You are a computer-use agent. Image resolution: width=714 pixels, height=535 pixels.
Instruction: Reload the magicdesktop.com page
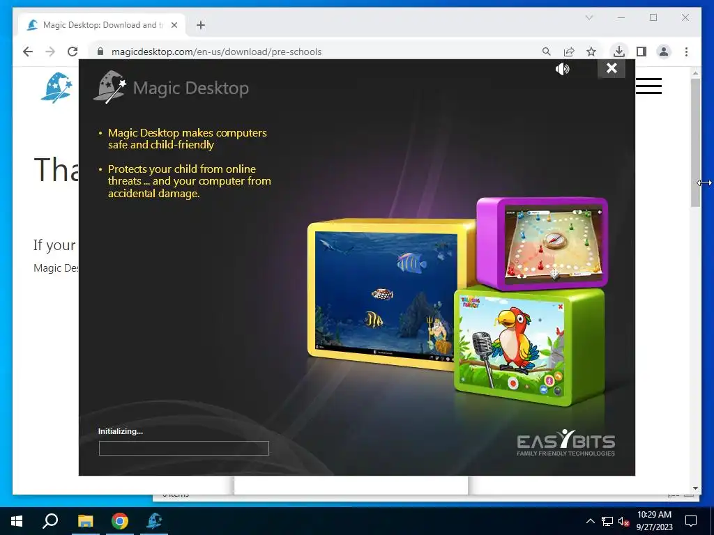[73, 52]
